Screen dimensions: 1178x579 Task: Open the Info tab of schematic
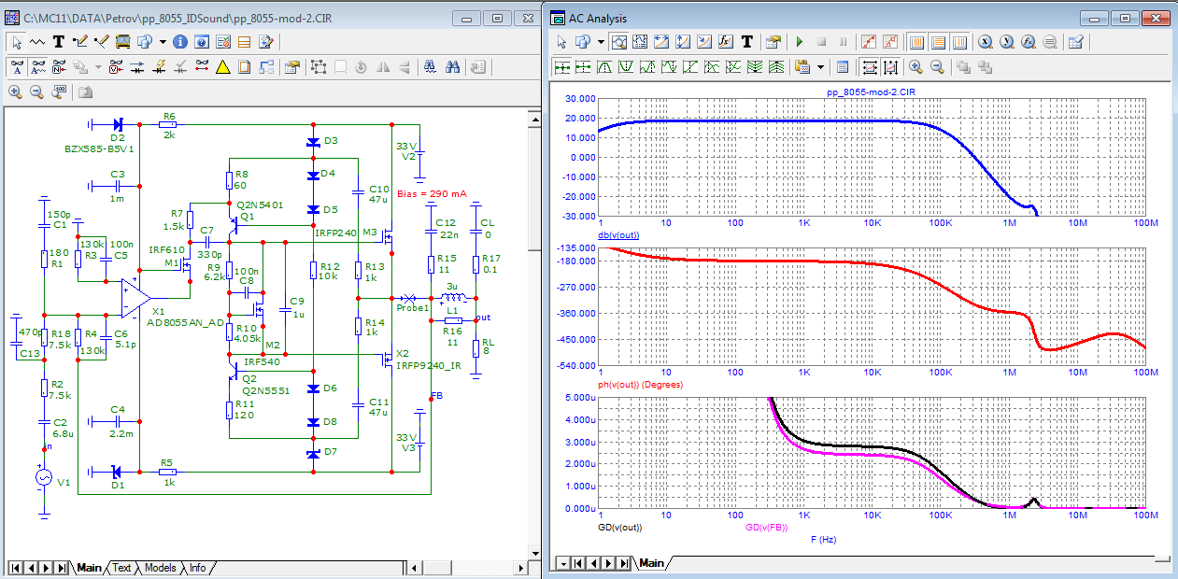pyautogui.click(x=197, y=568)
